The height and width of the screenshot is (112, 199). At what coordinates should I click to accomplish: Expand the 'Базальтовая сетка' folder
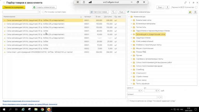coord(131,20)
